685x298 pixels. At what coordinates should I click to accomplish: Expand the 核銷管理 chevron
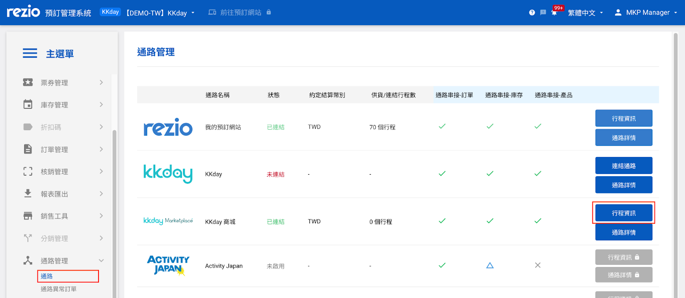point(101,171)
